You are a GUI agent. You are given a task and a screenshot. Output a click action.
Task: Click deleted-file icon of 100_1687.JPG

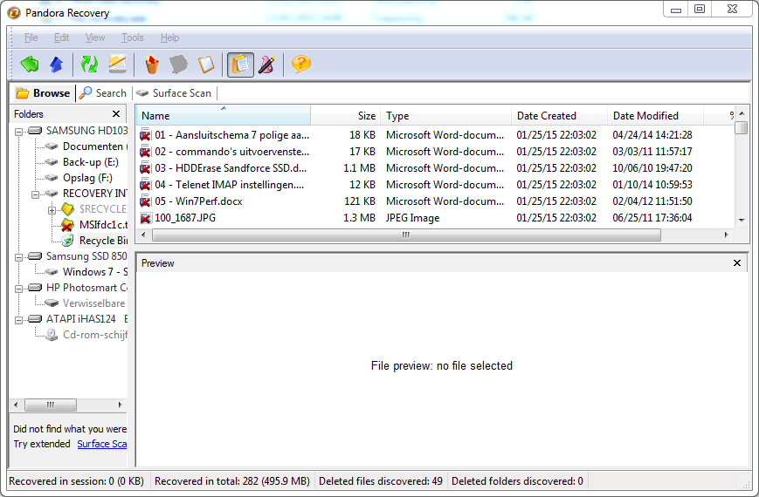pos(145,218)
